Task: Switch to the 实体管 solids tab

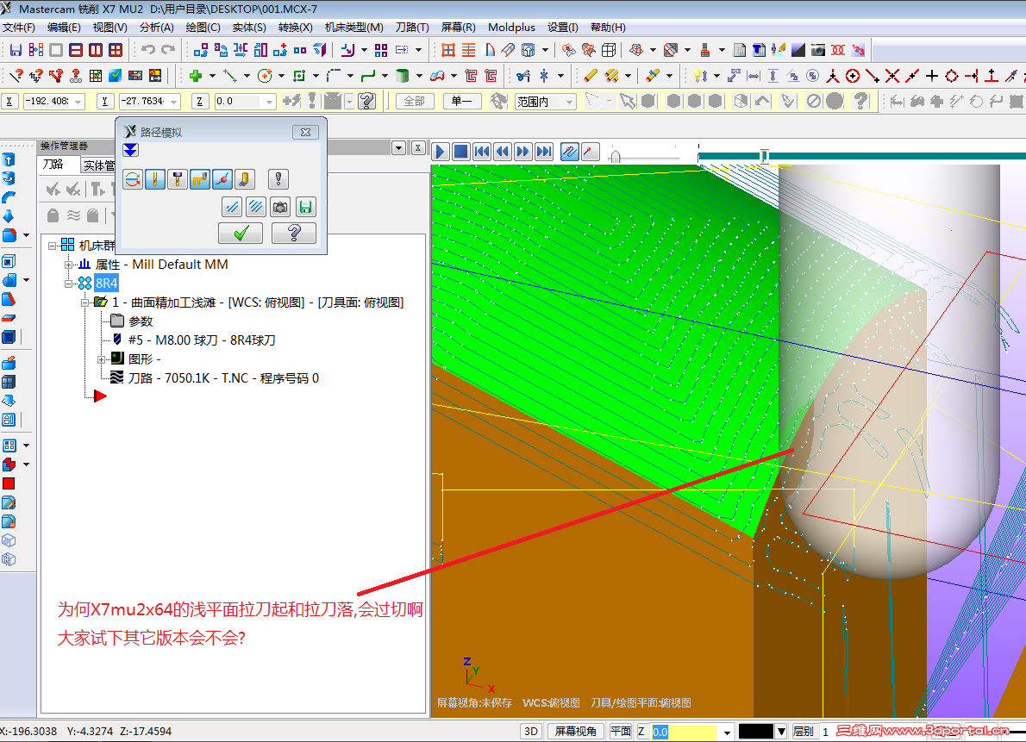Action: (99, 165)
